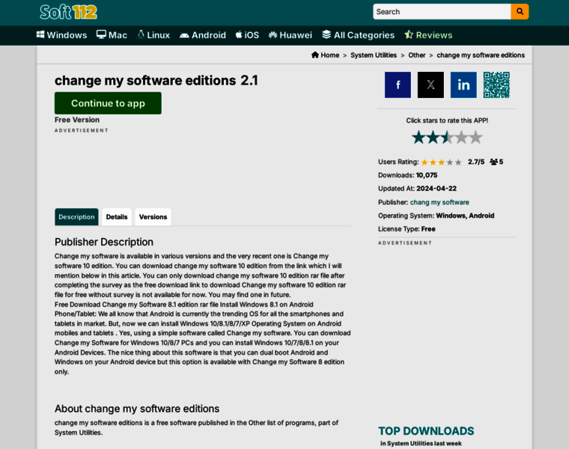Viewport: 569px width, 449px height.
Task: Click the 'Updated At: 2024-04-22' text
Action: (417, 189)
